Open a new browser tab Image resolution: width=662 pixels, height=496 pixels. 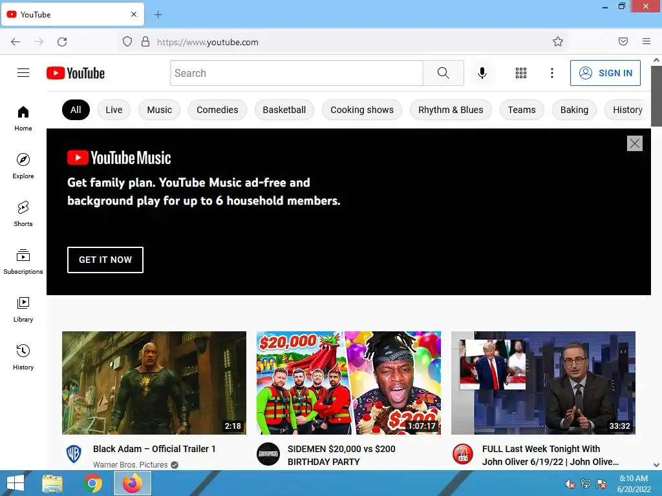tap(158, 15)
